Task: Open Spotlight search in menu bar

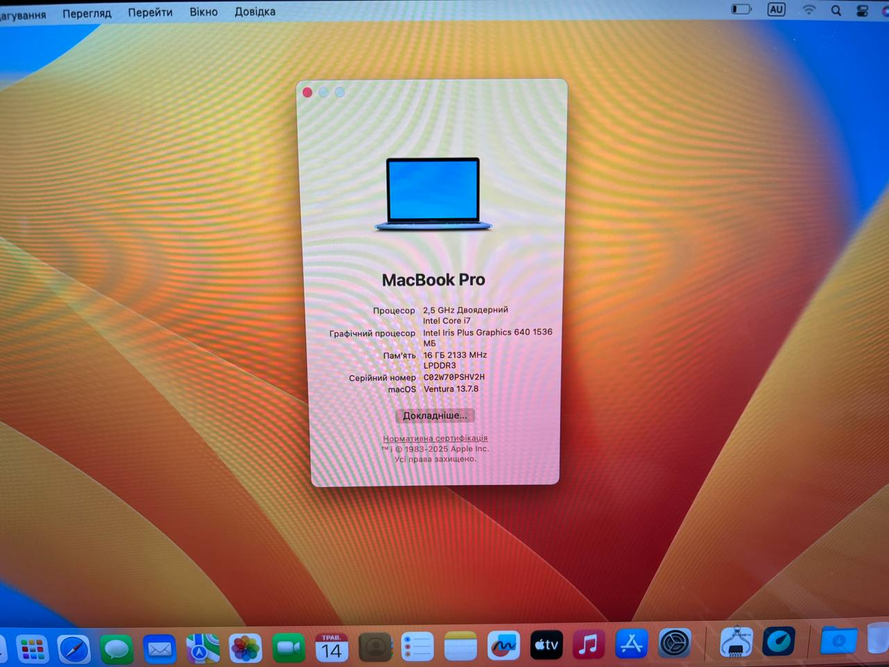Action: pos(836,10)
